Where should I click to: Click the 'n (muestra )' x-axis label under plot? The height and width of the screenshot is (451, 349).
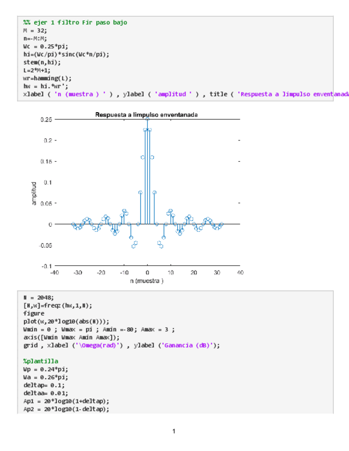click(147, 280)
